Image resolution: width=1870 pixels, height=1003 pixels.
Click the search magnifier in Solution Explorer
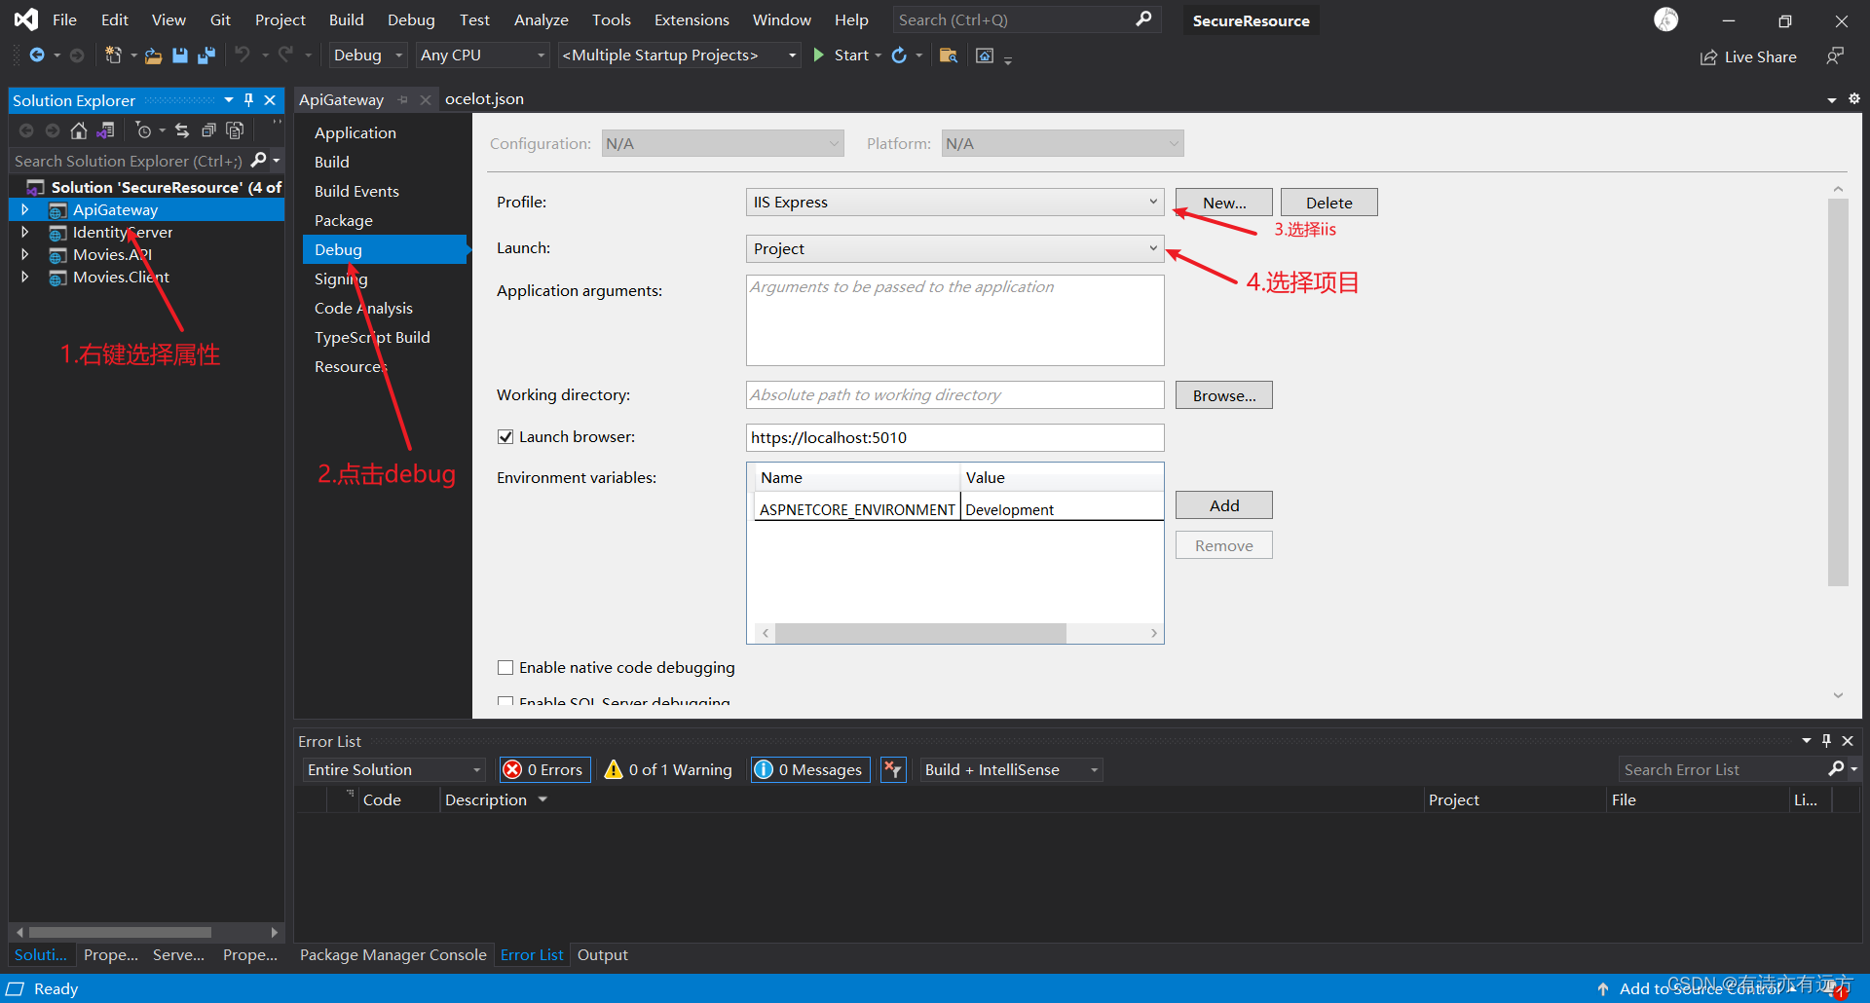(x=258, y=161)
